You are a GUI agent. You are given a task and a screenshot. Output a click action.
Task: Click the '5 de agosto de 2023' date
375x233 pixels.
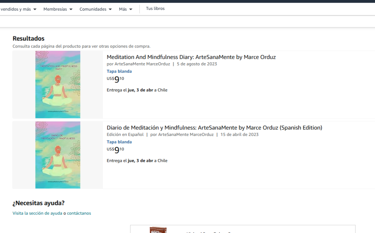pos(197,64)
